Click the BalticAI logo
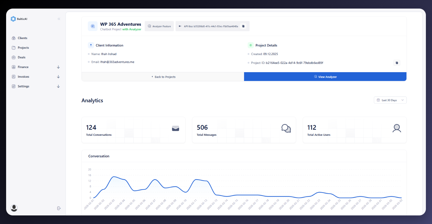The height and width of the screenshot is (224, 432). pos(19,19)
